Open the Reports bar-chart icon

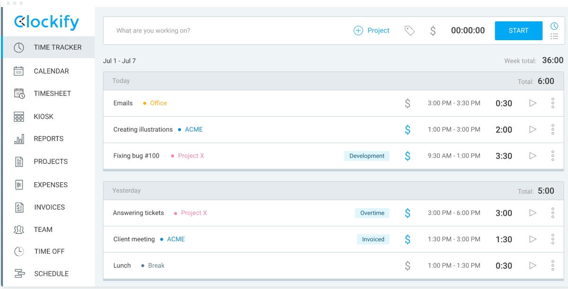(19, 139)
